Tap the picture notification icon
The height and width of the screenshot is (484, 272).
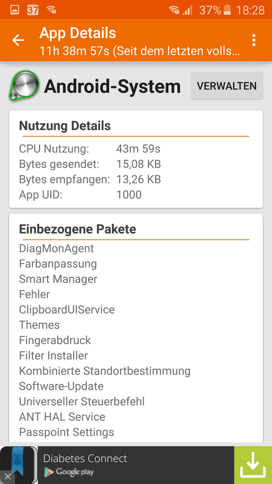pos(15,10)
